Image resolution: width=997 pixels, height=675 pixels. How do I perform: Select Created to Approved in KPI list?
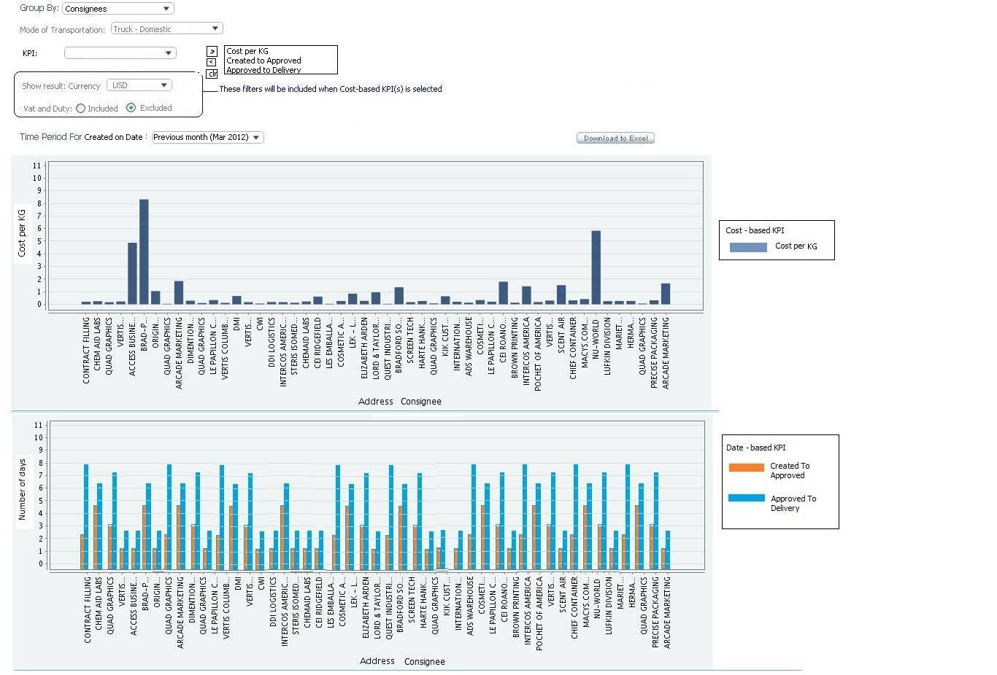click(x=263, y=61)
